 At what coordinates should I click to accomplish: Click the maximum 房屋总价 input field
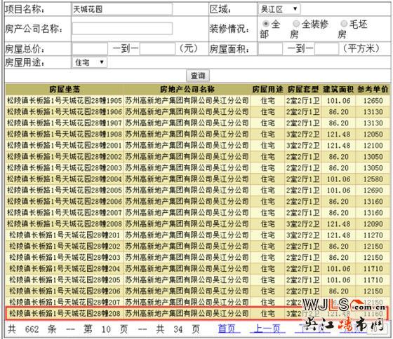pyautogui.click(x=157, y=48)
